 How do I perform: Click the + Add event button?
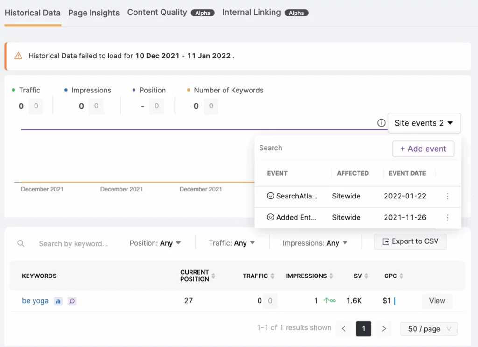pyautogui.click(x=423, y=149)
